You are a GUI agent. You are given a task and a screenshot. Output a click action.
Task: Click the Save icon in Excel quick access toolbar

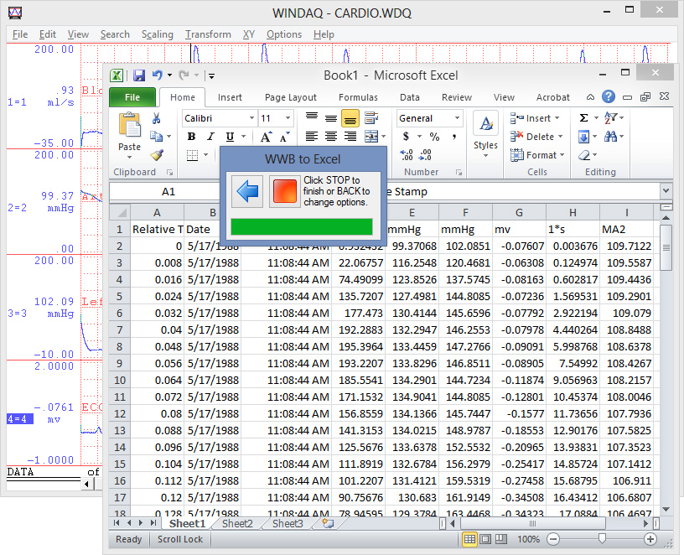click(138, 75)
